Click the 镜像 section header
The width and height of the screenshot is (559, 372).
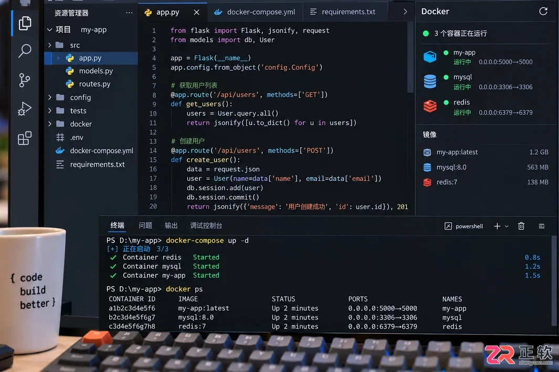point(429,135)
